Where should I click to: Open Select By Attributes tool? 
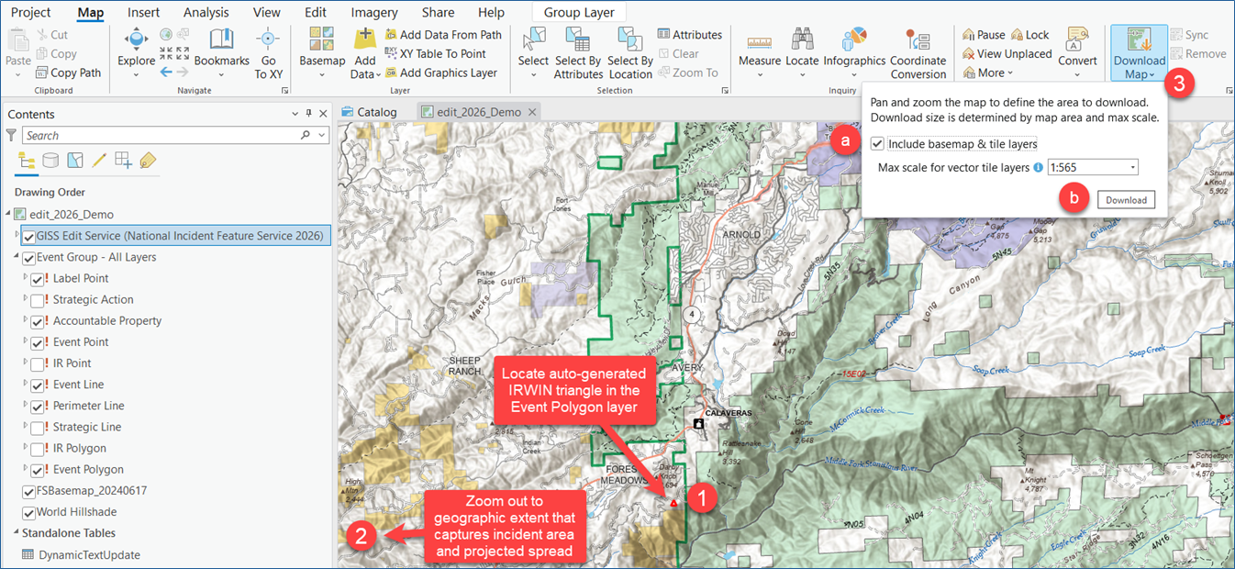tap(578, 39)
